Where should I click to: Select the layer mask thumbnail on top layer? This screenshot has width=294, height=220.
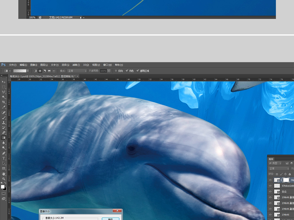pyautogui.click(x=286, y=180)
